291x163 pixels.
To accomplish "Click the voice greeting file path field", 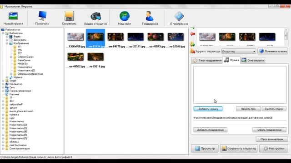I will tap(240, 123).
